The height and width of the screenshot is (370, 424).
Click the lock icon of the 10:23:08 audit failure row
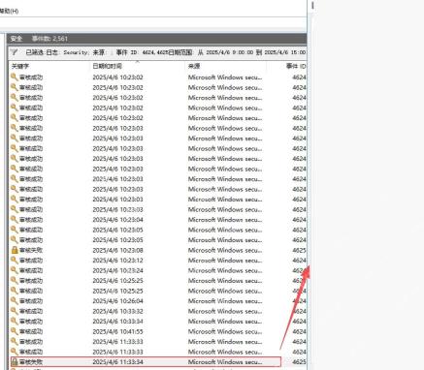(15, 250)
